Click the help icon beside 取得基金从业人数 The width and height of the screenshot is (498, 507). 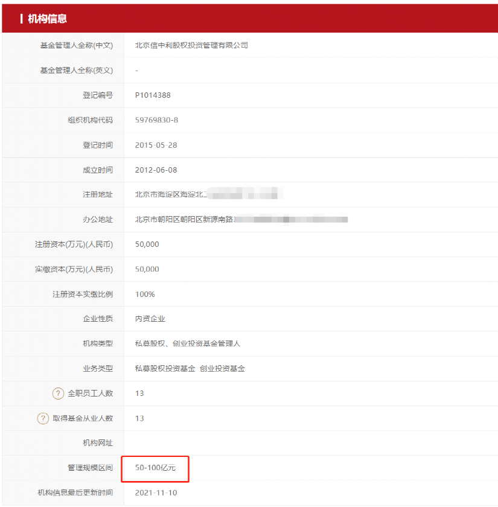pos(43,418)
